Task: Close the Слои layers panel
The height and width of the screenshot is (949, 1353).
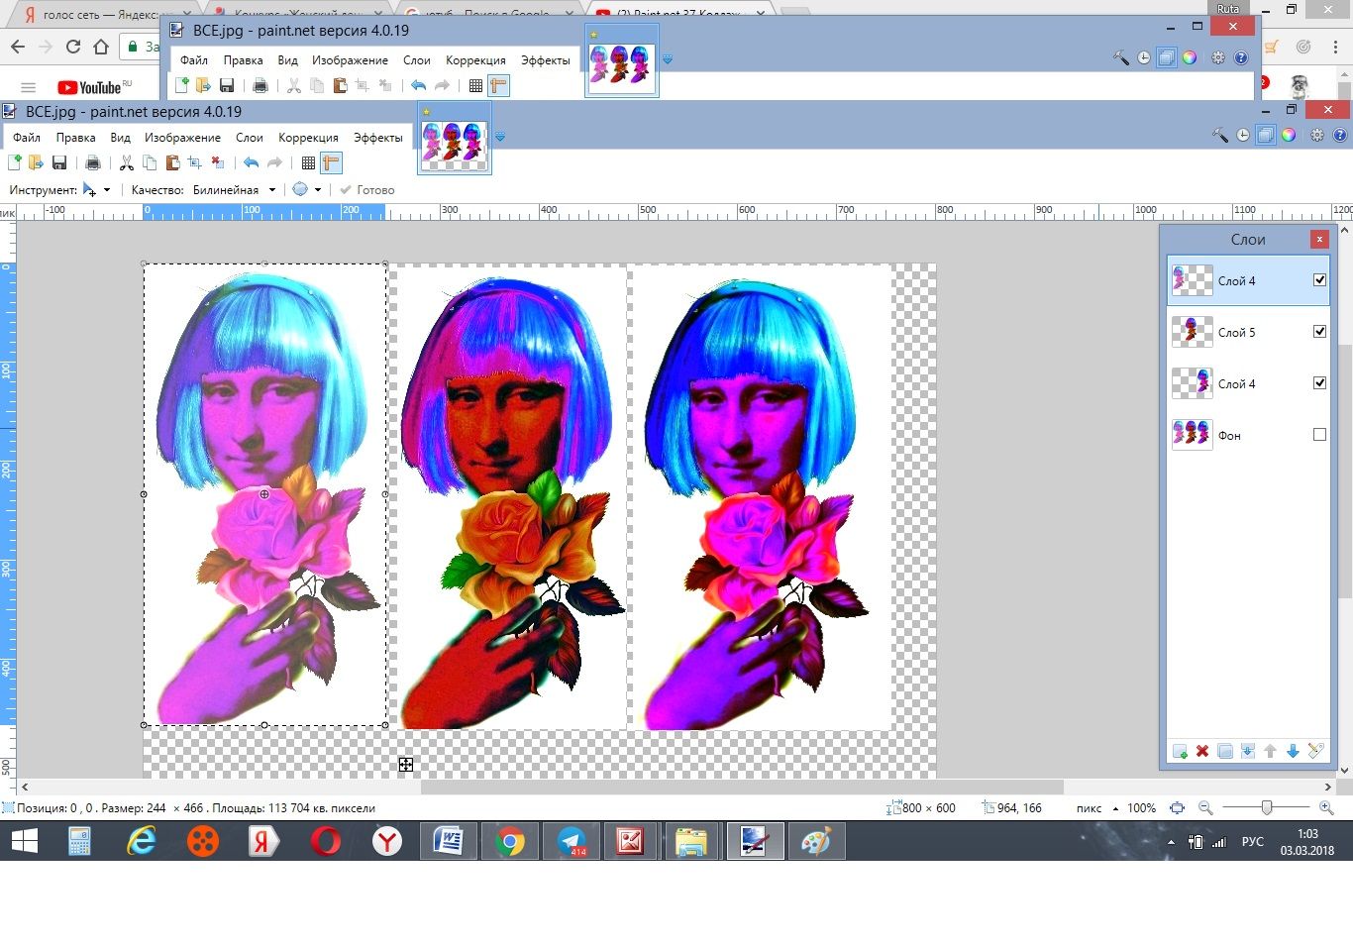Action: point(1318,239)
